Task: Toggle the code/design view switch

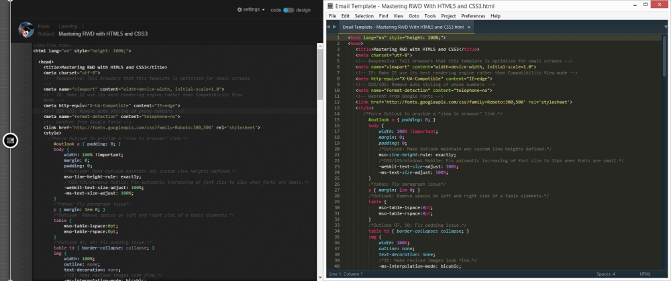Action: [289, 10]
